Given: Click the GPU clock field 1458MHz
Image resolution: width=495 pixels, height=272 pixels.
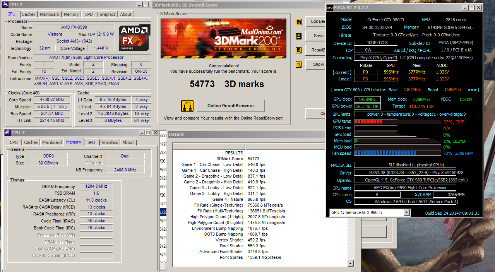Looking at the screenshot, I should click(367, 99).
